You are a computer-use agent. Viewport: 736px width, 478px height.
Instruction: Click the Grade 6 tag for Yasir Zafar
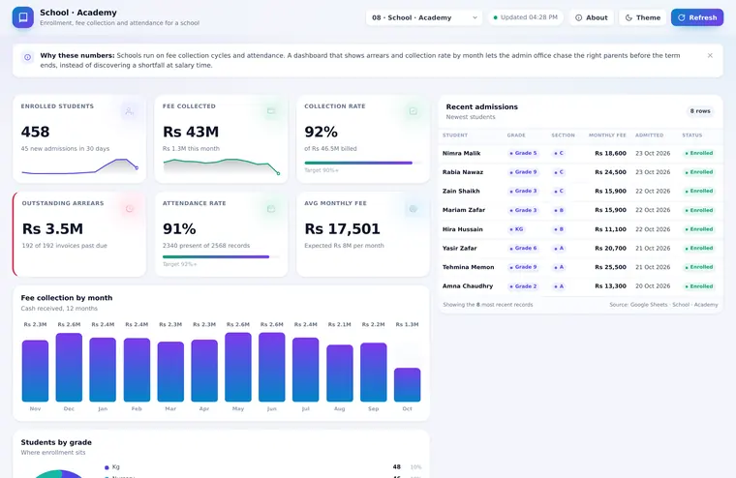(523, 248)
